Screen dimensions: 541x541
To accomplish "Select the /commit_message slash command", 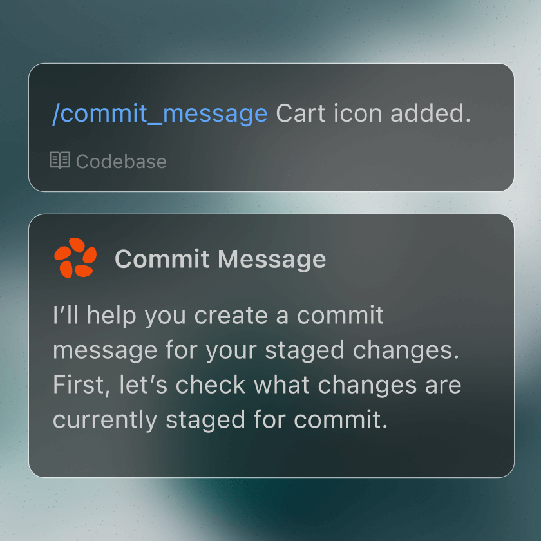I will 160,114.
